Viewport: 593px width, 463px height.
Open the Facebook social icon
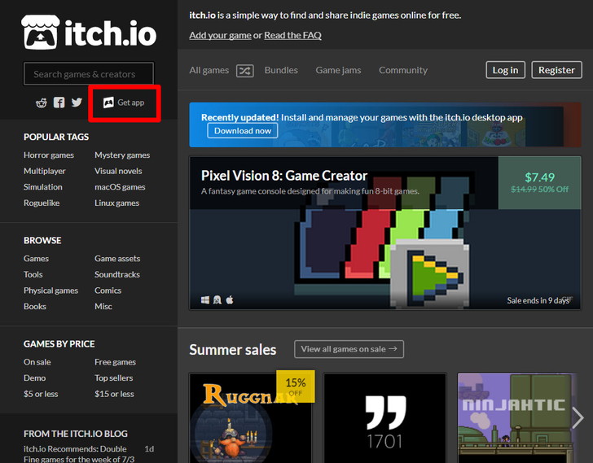click(59, 103)
